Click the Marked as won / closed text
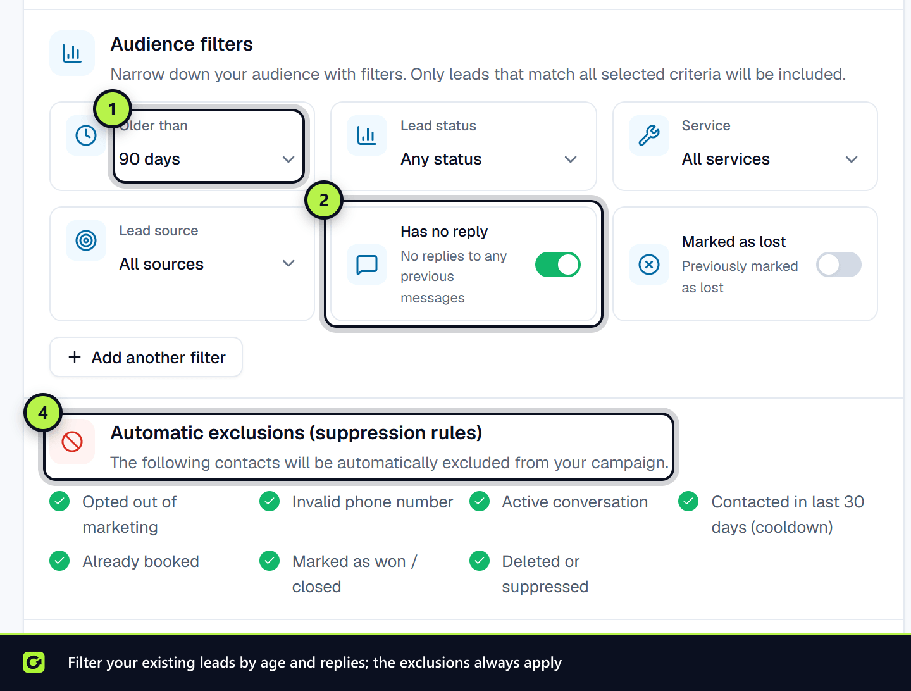The image size is (911, 691). tap(355, 574)
